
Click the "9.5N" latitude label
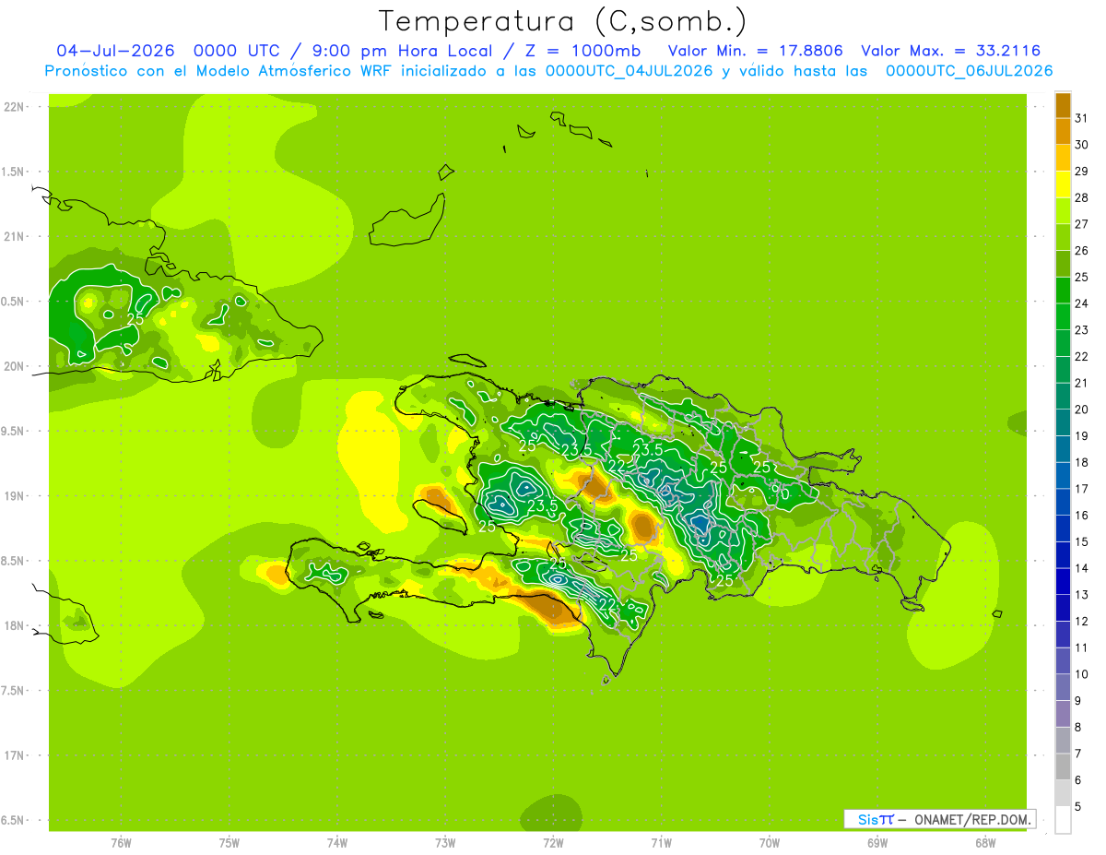point(13,432)
